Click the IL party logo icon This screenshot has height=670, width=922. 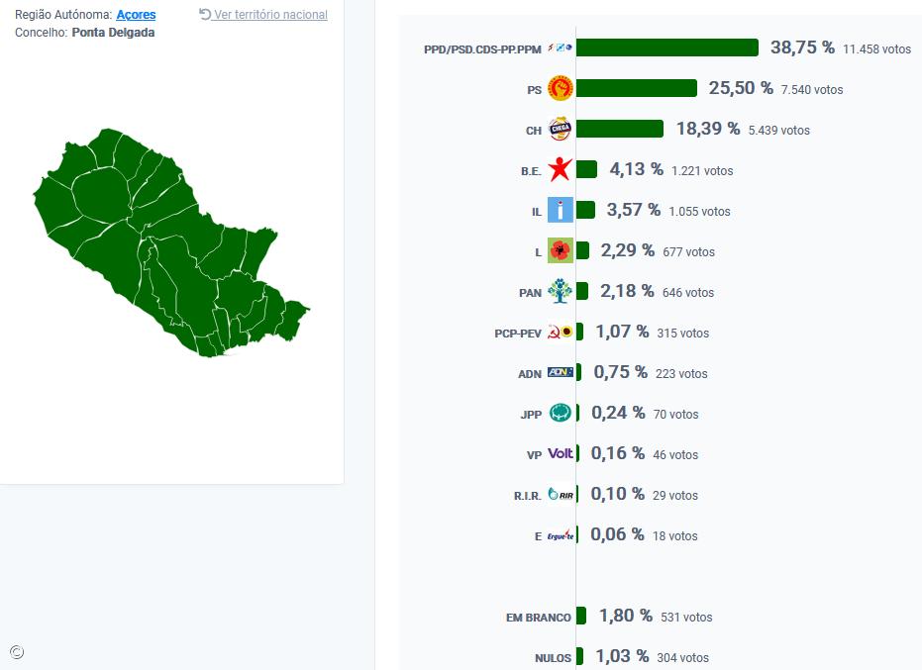coord(560,210)
